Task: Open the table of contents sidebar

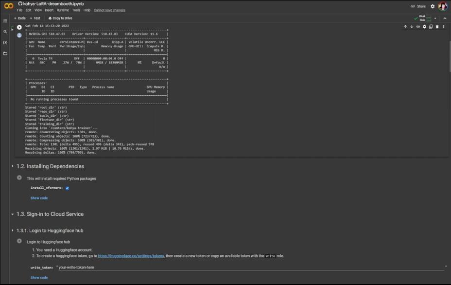Action: [x=5, y=20]
